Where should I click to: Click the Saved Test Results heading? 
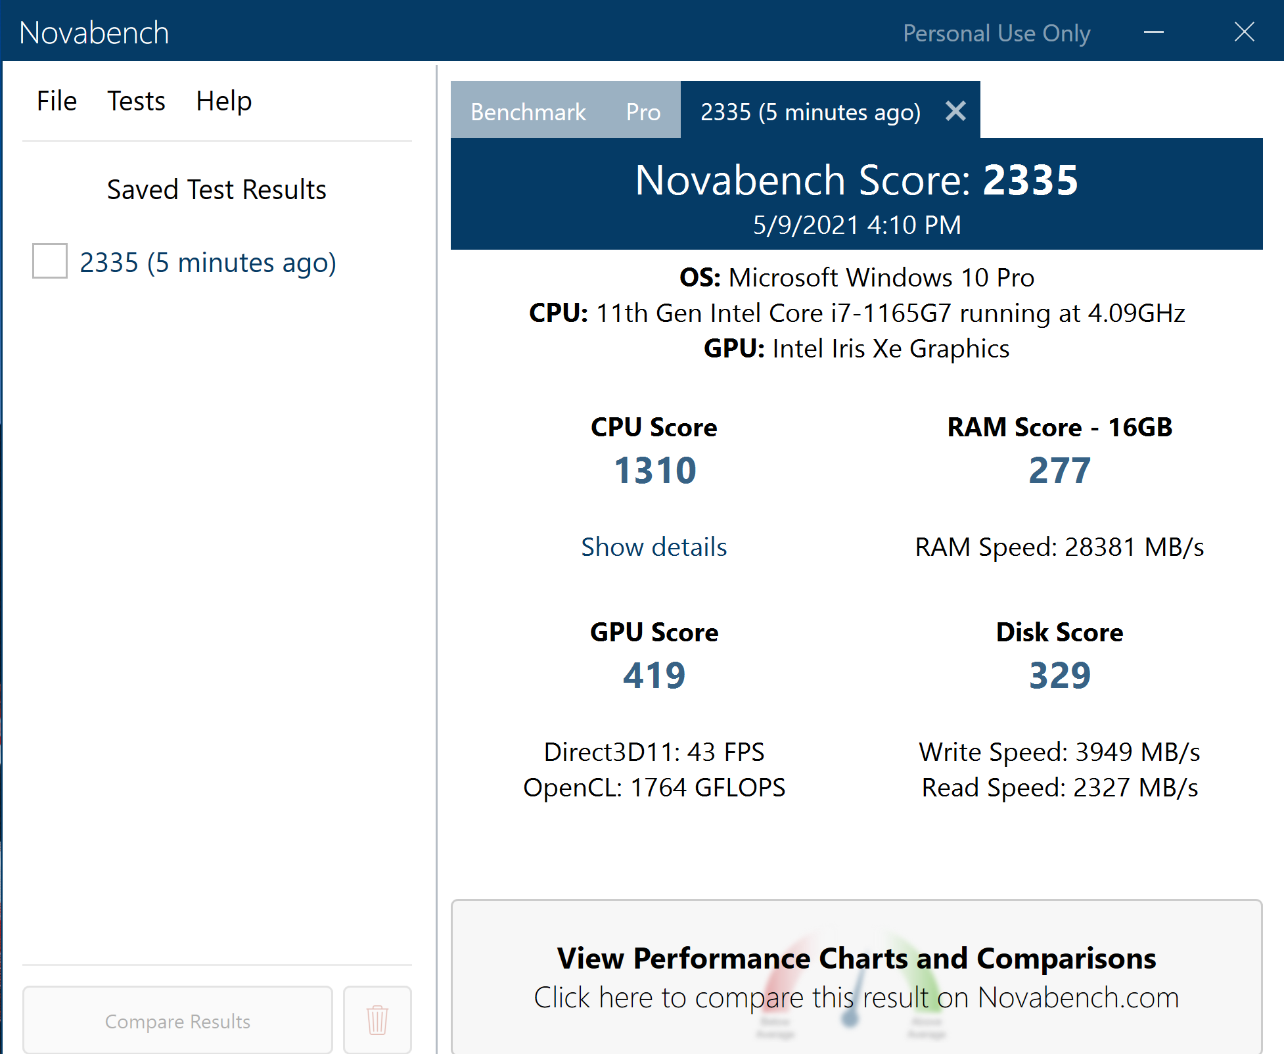tap(217, 189)
